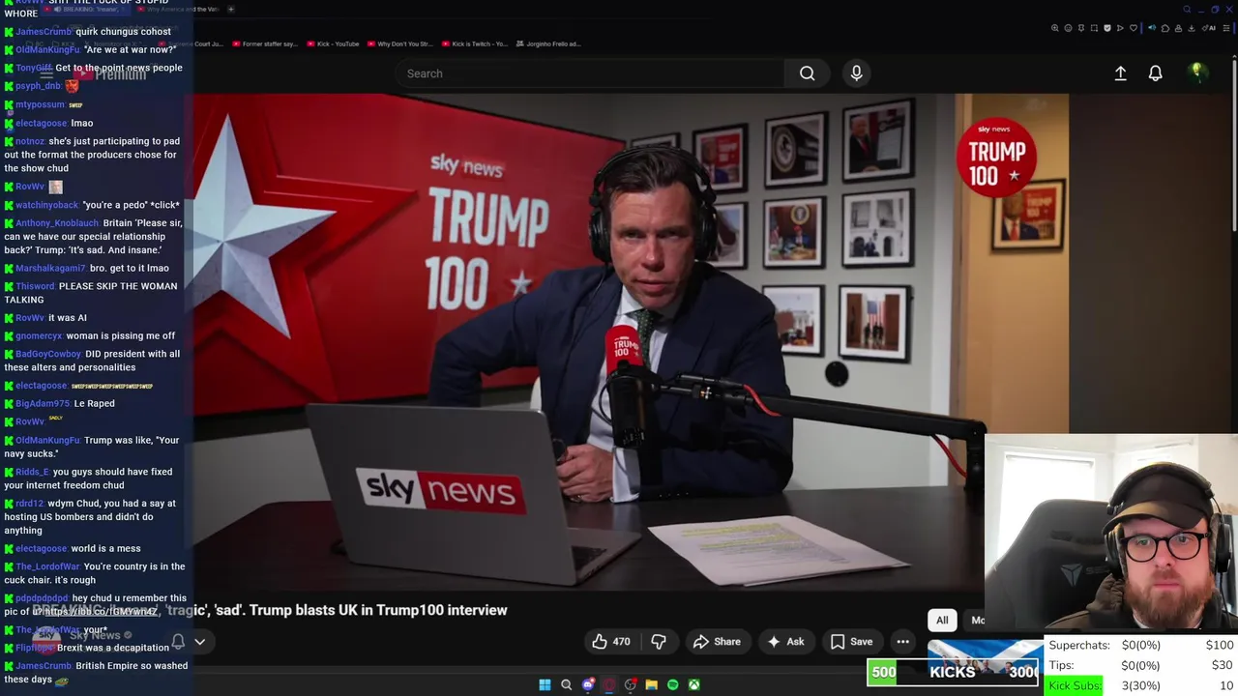1238x696 pixels.
Task: Open the browser account profile icon
Action: [1178, 28]
